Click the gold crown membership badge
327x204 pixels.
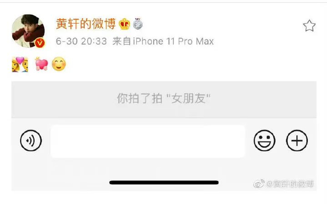coord(125,24)
